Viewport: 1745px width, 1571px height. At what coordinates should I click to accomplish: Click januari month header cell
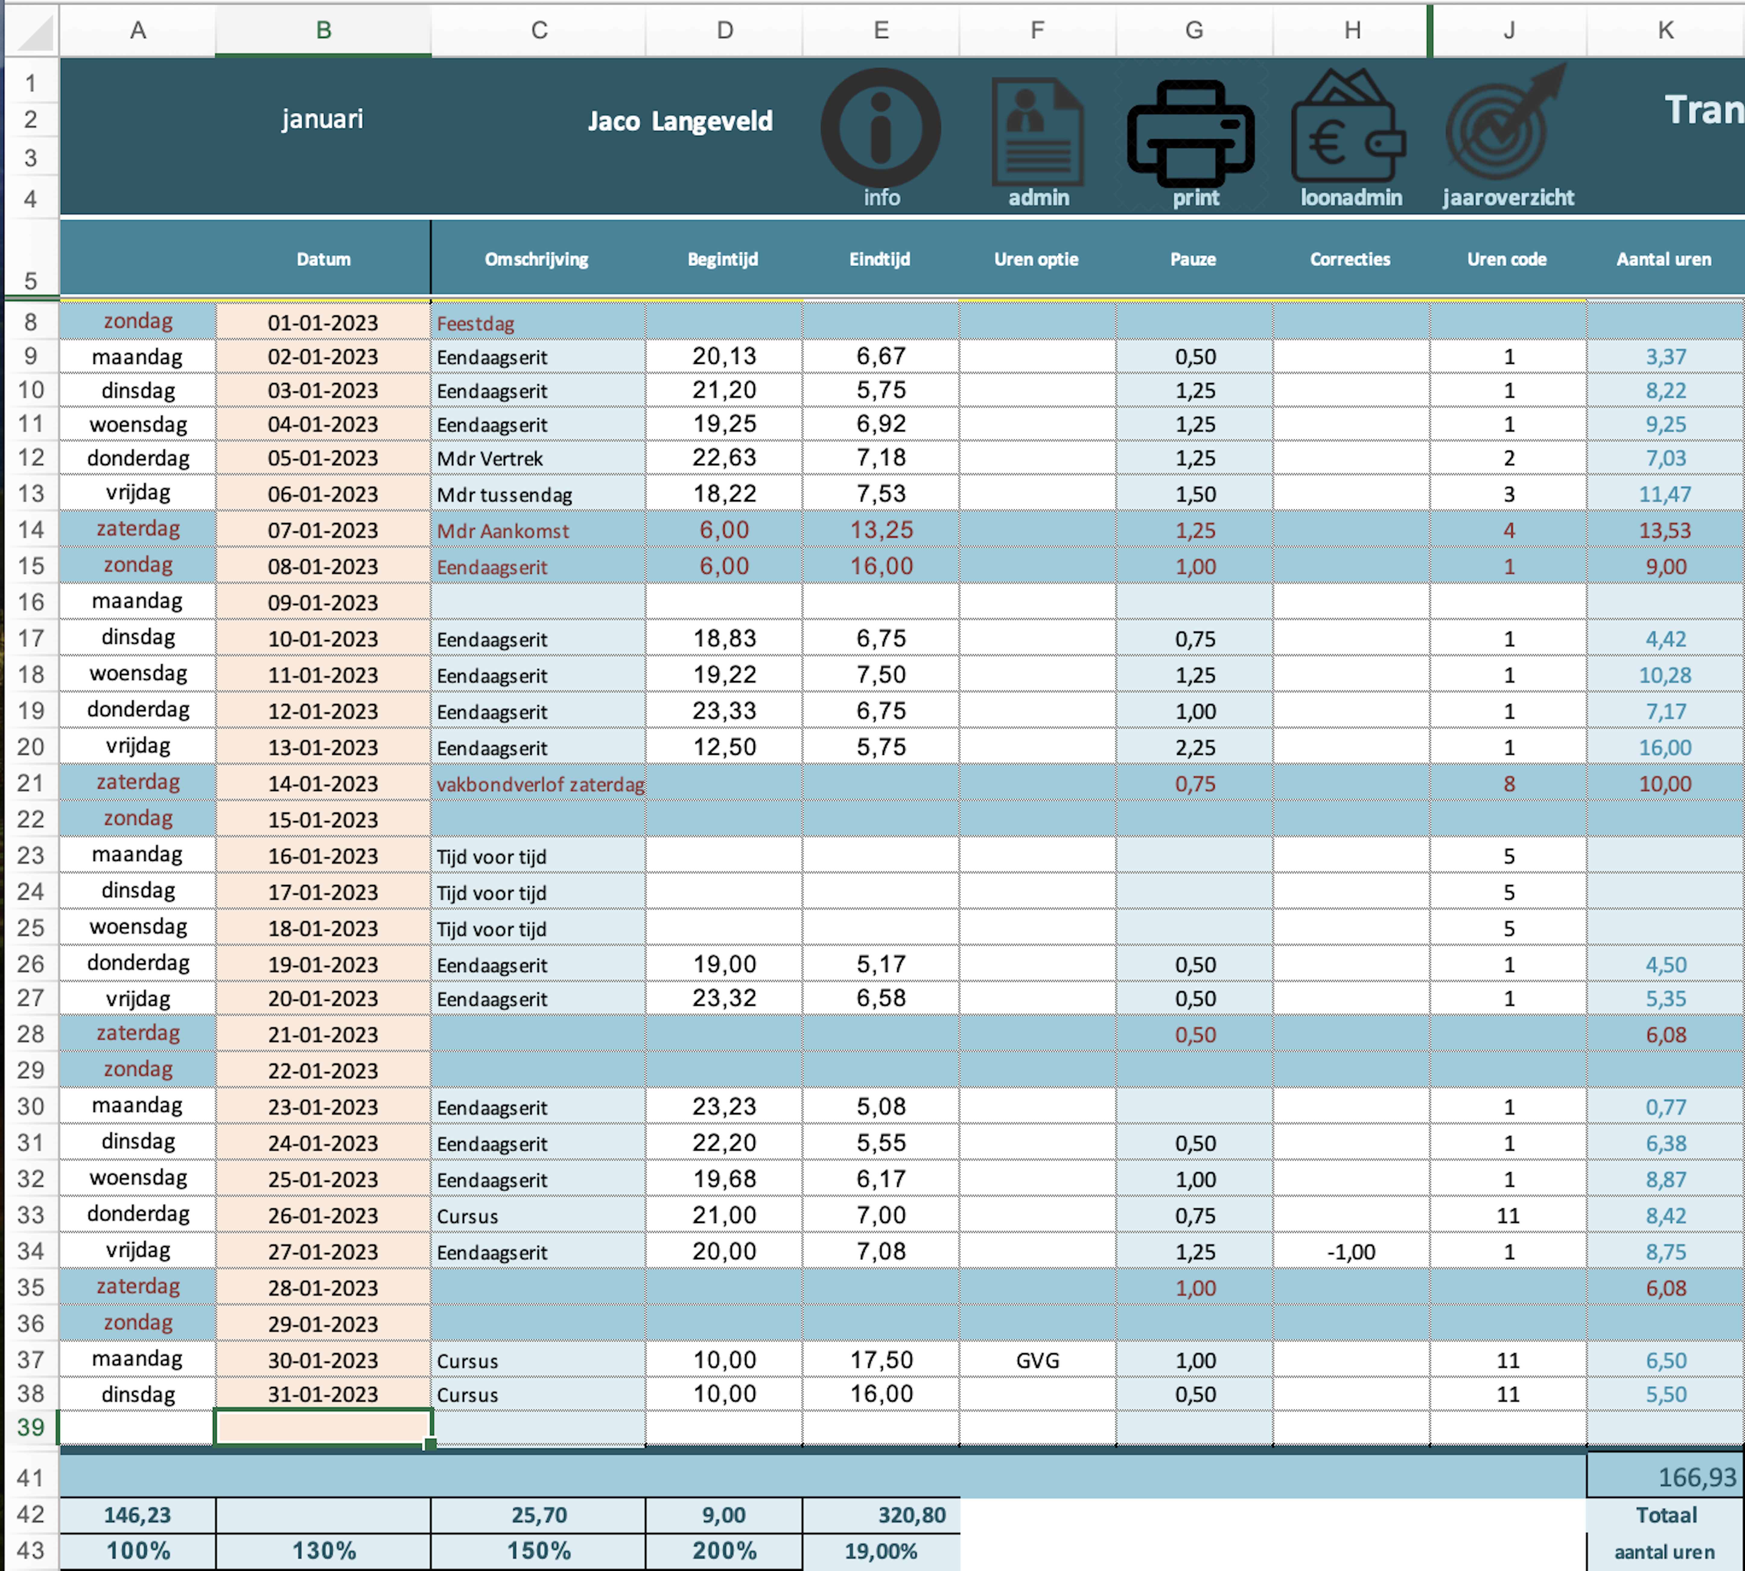[x=323, y=119]
